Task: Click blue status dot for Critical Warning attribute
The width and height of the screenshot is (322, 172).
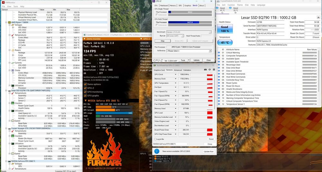Action: (x=219, y=53)
